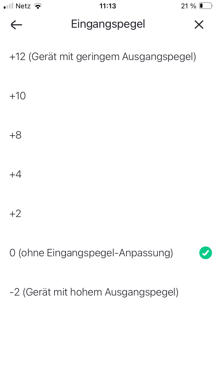
Task: Tap the cellular signal strength bars
Action: click(9, 6)
